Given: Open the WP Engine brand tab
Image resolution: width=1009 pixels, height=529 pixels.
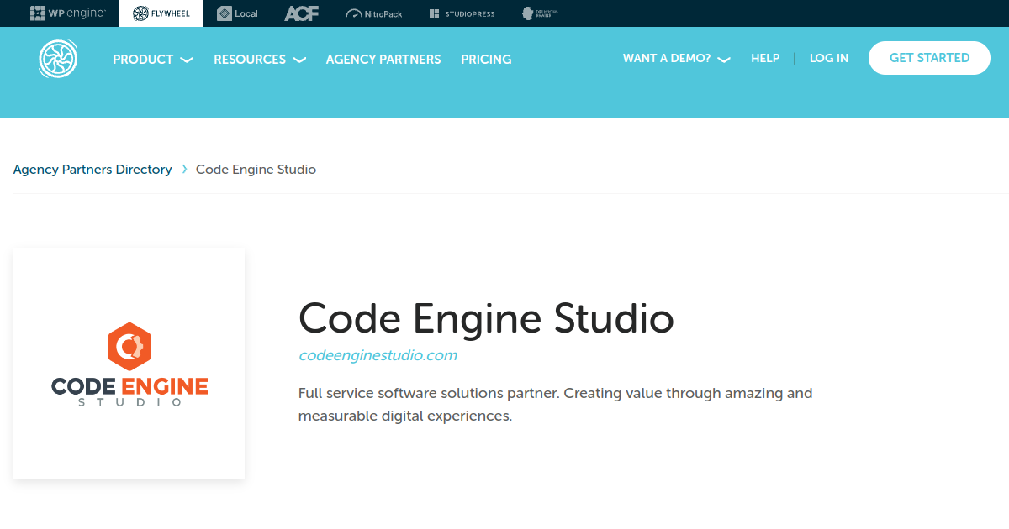Looking at the screenshot, I should [68, 13].
